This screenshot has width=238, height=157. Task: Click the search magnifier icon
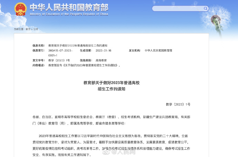(x=205, y=9)
